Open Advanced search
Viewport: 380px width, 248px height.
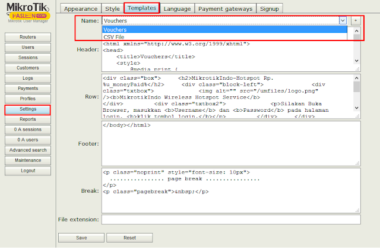coord(28,150)
